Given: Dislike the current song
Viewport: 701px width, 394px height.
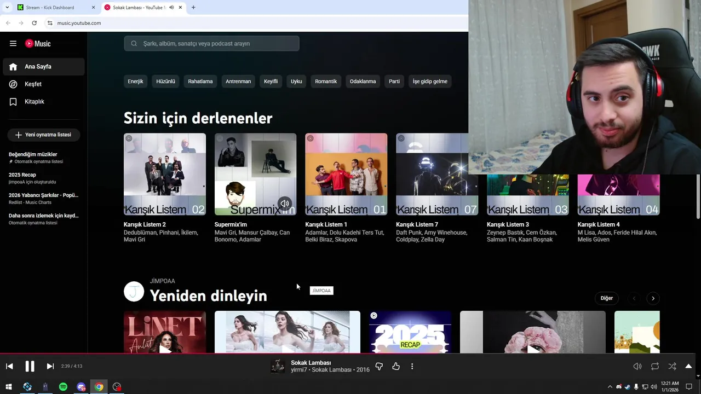Looking at the screenshot, I should tap(379, 366).
